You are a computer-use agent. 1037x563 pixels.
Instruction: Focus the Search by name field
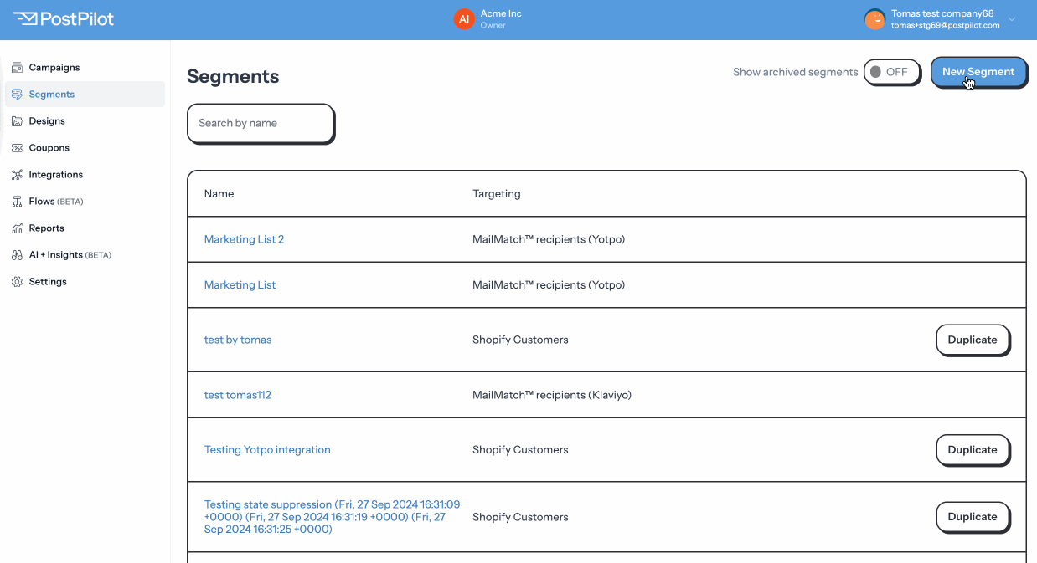point(261,123)
